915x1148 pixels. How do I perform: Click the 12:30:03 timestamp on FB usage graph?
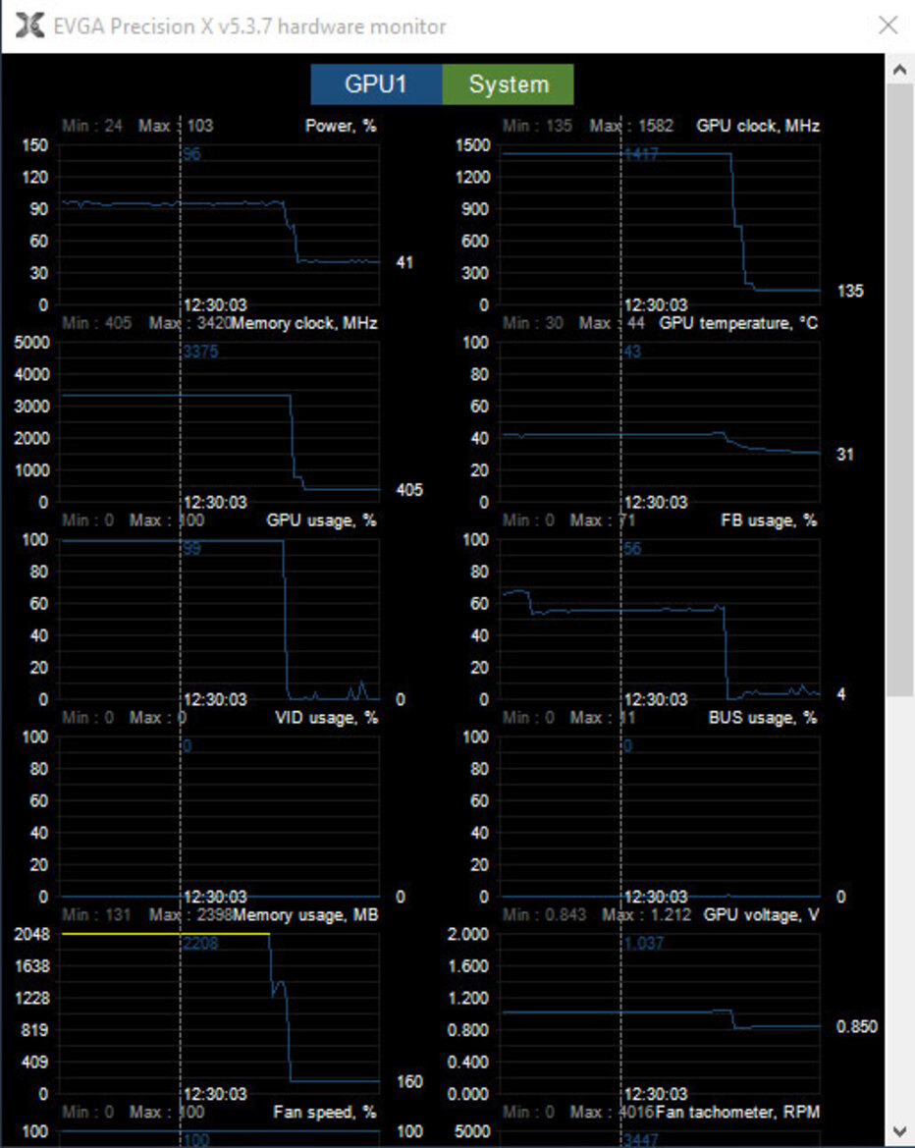[656, 699]
